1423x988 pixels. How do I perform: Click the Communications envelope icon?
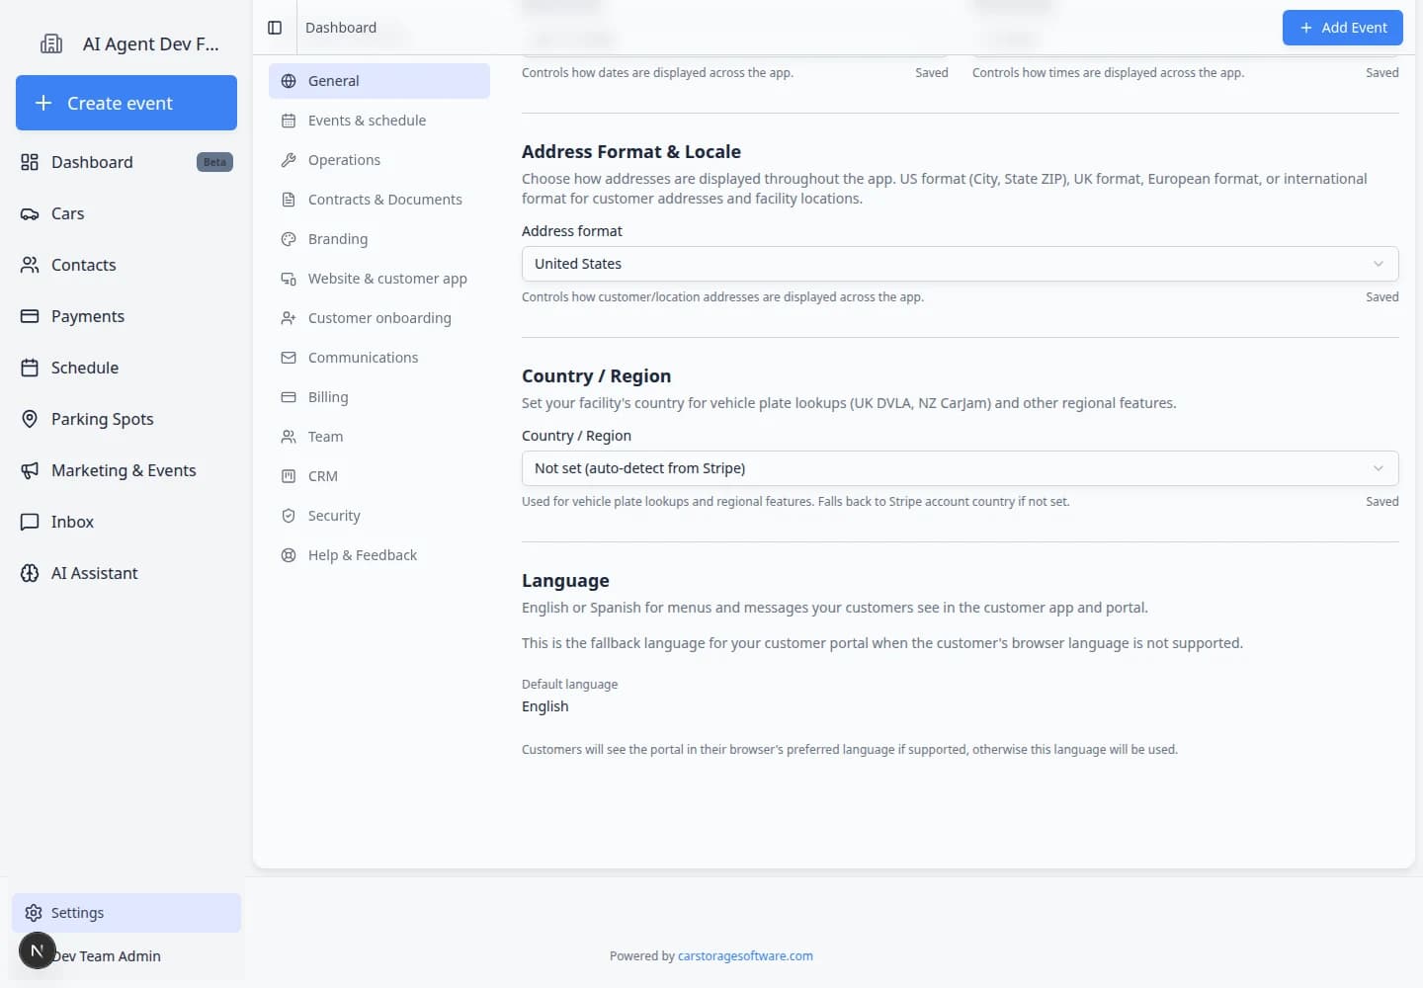coord(289,358)
